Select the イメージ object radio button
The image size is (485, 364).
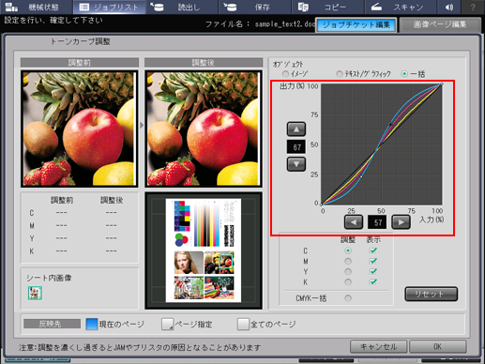(x=285, y=74)
